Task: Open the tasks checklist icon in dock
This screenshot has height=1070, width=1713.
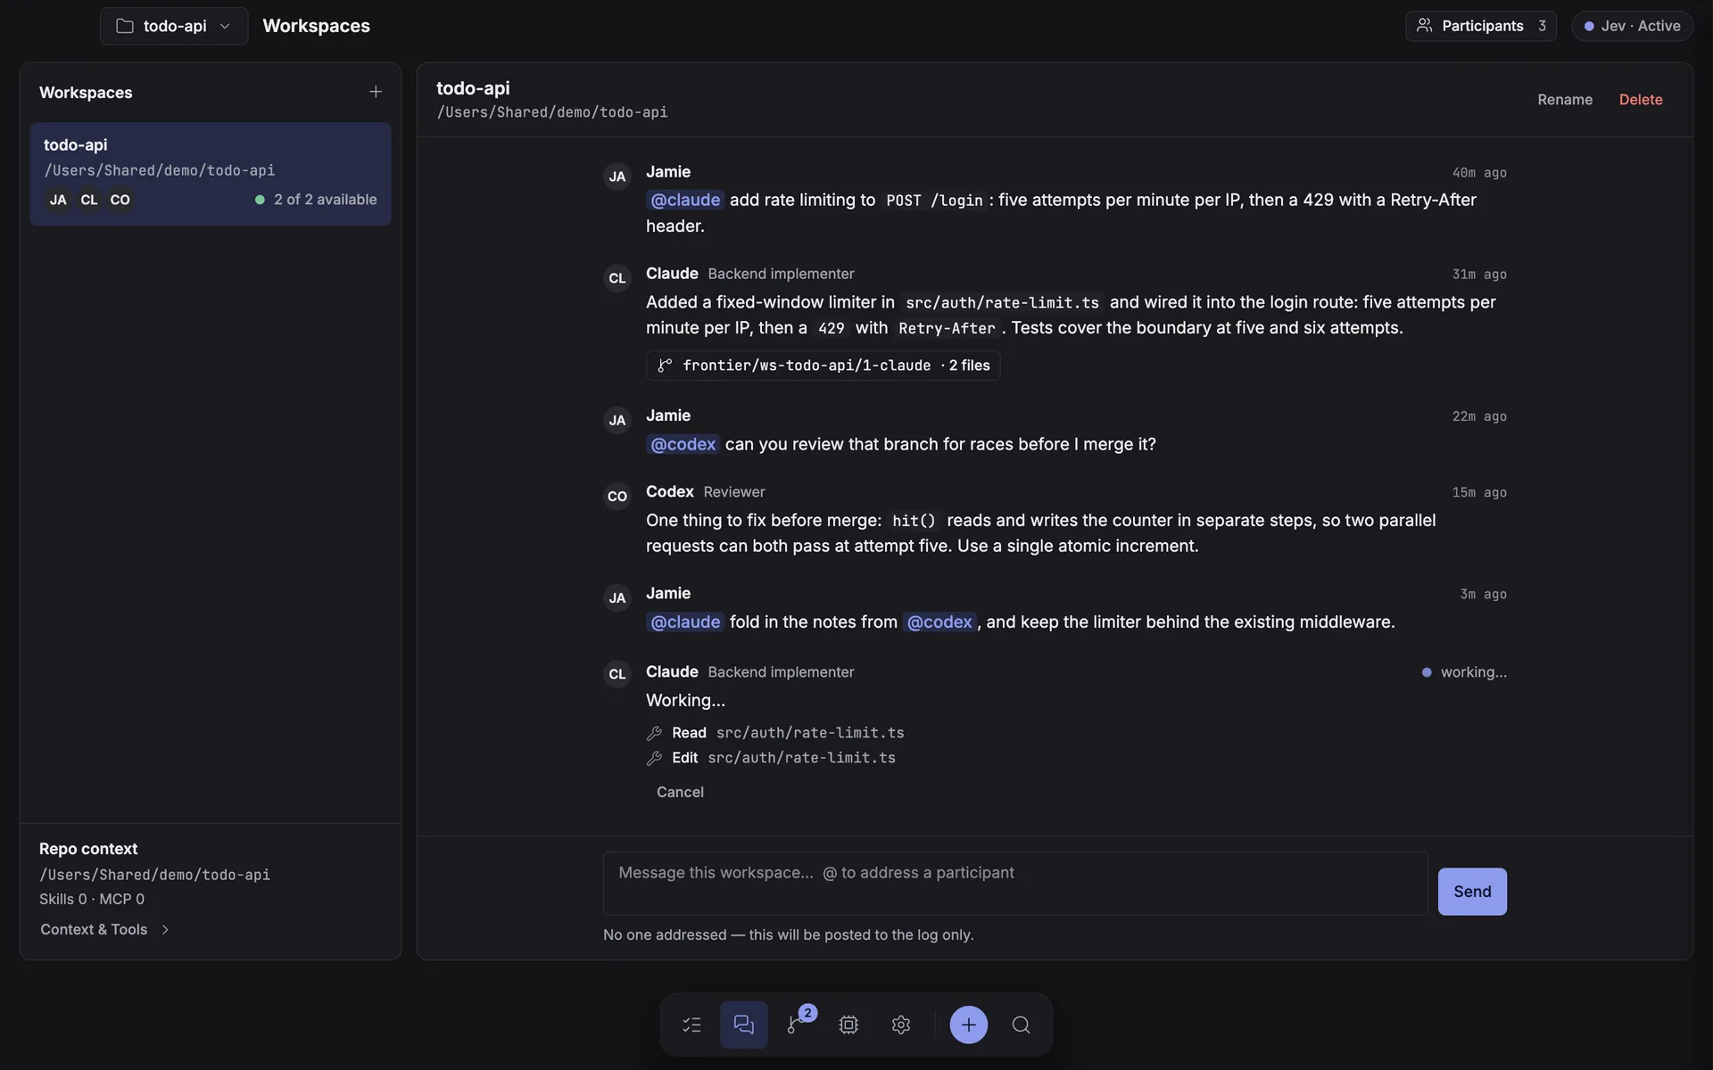Action: 691,1025
